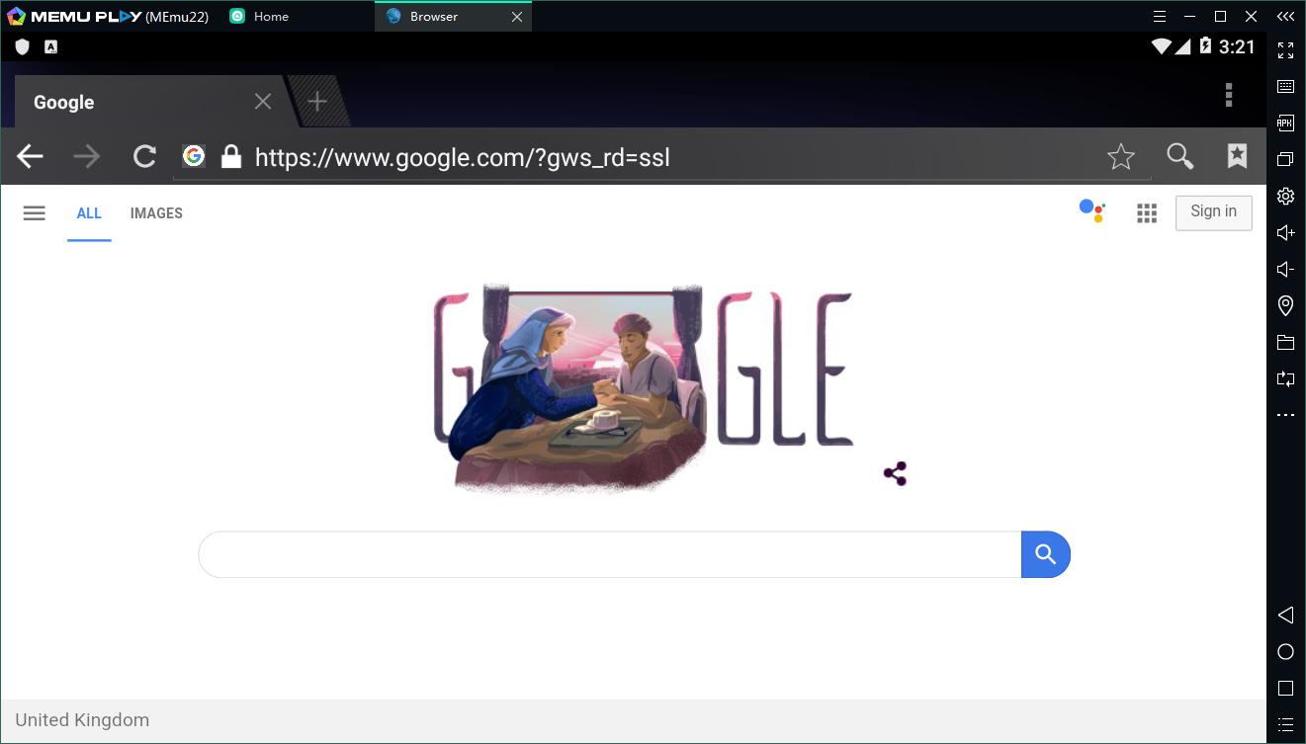
Task: Share the Google Doodle
Action: 895,474
